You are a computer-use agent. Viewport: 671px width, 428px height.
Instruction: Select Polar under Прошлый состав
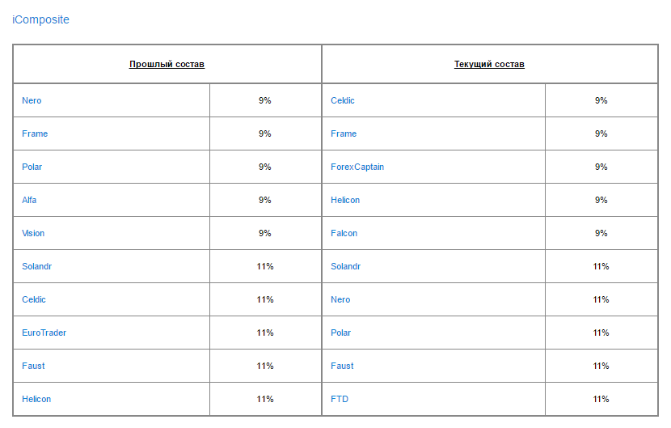[x=32, y=167]
